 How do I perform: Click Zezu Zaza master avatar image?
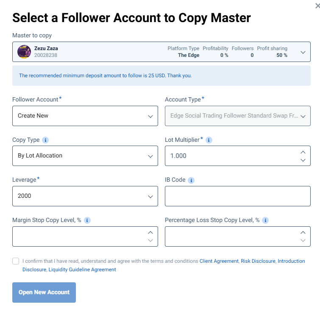tap(24, 52)
